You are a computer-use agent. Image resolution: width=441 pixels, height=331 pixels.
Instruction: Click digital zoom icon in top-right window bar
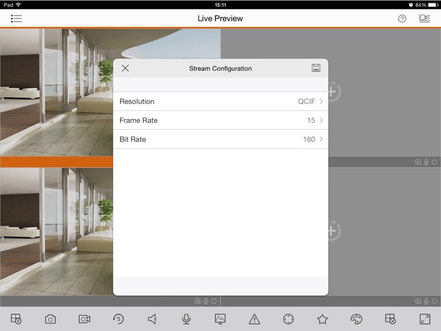pyautogui.click(x=418, y=162)
